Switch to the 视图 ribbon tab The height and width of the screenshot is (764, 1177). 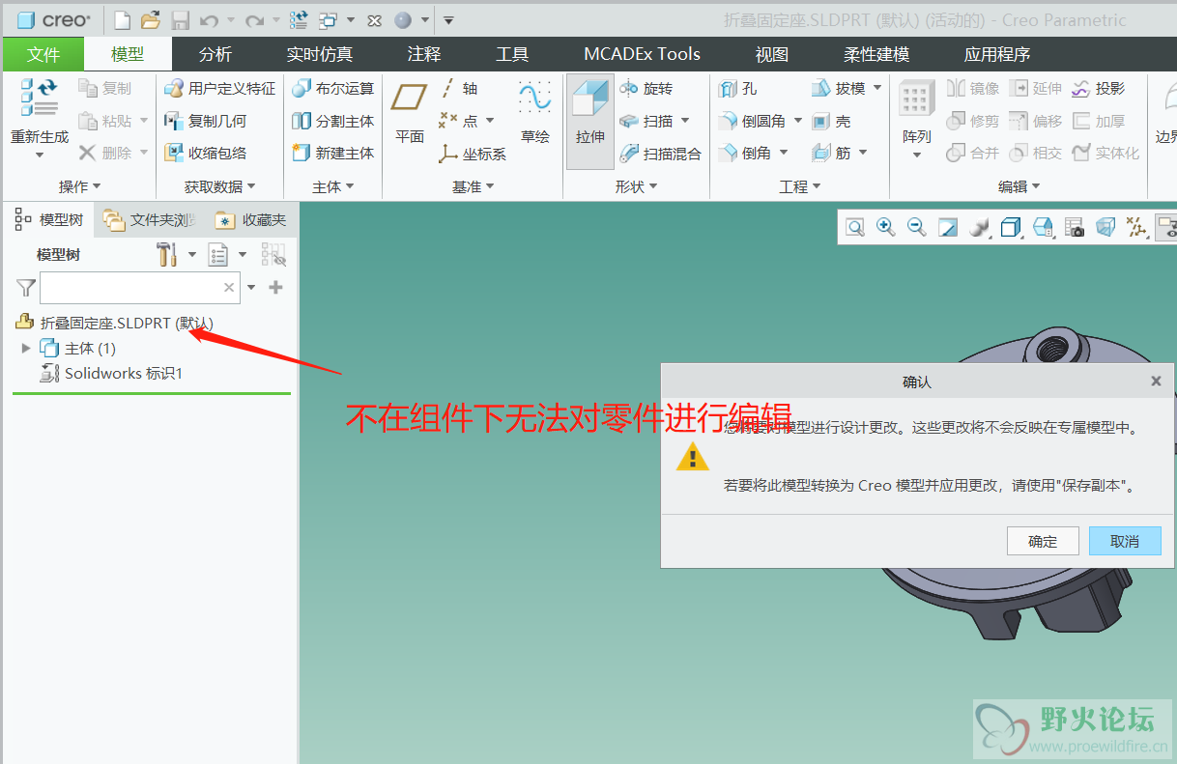pos(772,54)
